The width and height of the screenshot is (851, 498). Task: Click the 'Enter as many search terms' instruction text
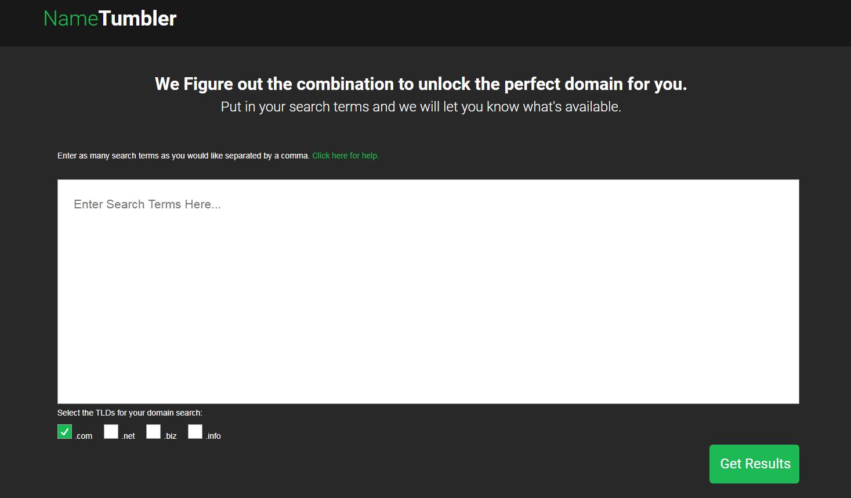click(183, 156)
